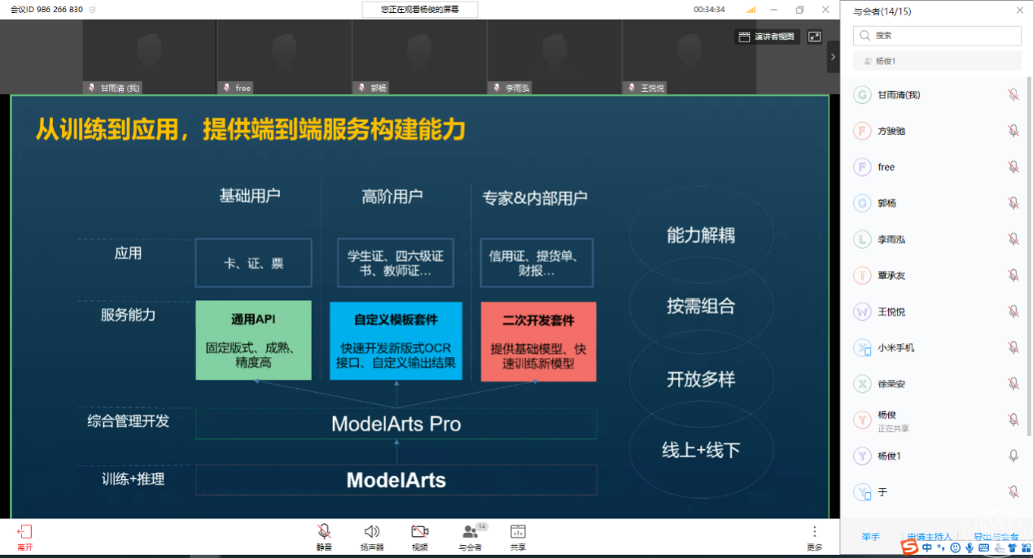
Task: Click the avatar of 李雨泓 in list
Action: [x=862, y=239]
